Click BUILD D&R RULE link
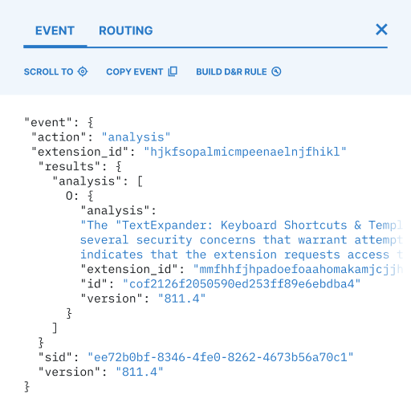The width and height of the screenshot is (411, 411). tap(231, 71)
